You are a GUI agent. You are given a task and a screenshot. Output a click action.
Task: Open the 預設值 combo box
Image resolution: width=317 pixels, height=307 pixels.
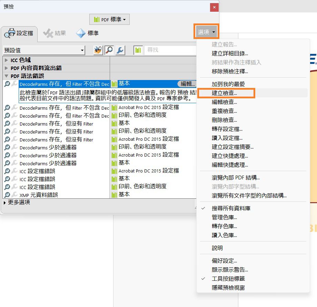(x=44, y=50)
